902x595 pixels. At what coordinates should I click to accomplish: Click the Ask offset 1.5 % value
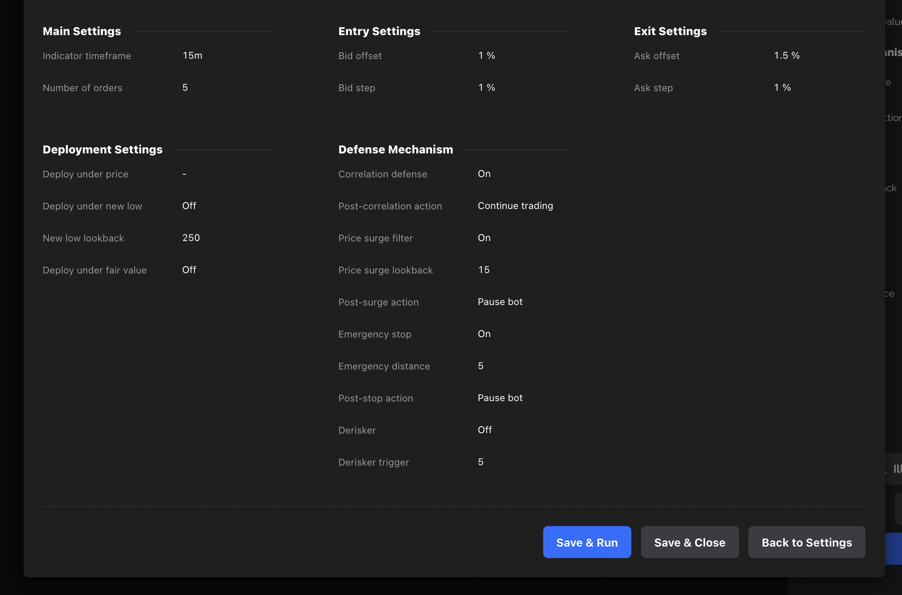787,56
